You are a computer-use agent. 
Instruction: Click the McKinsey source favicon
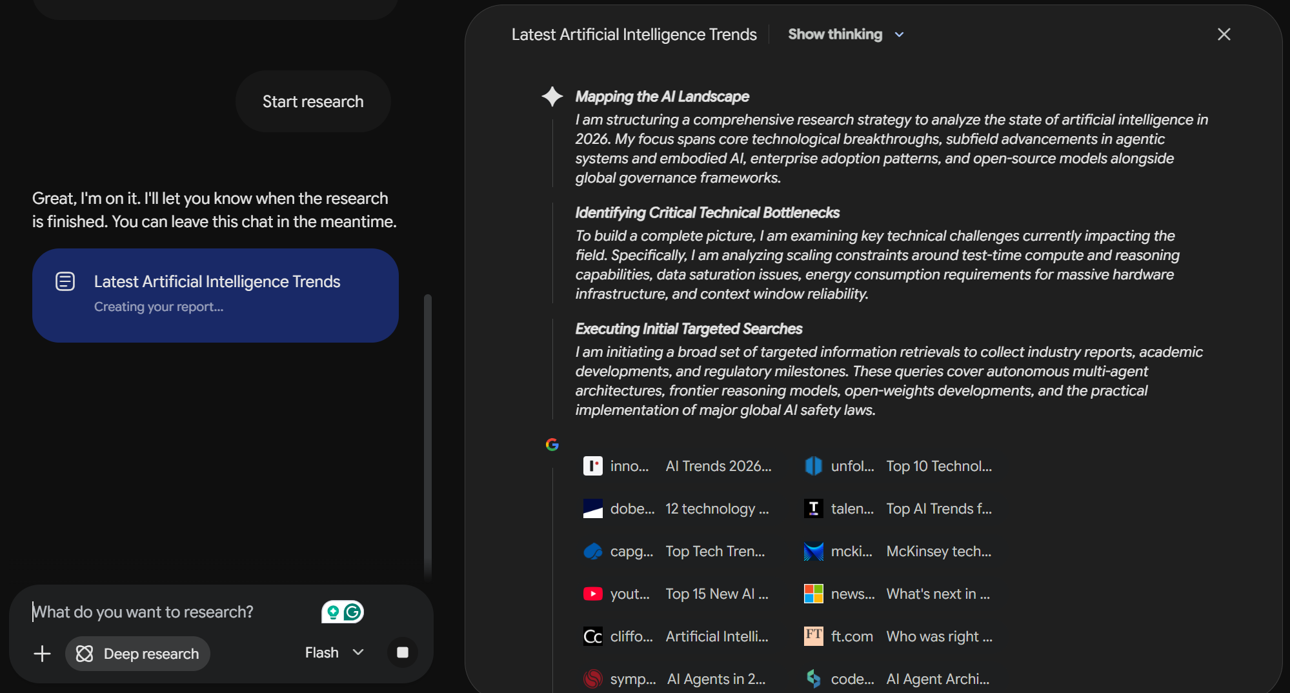(x=814, y=551)
